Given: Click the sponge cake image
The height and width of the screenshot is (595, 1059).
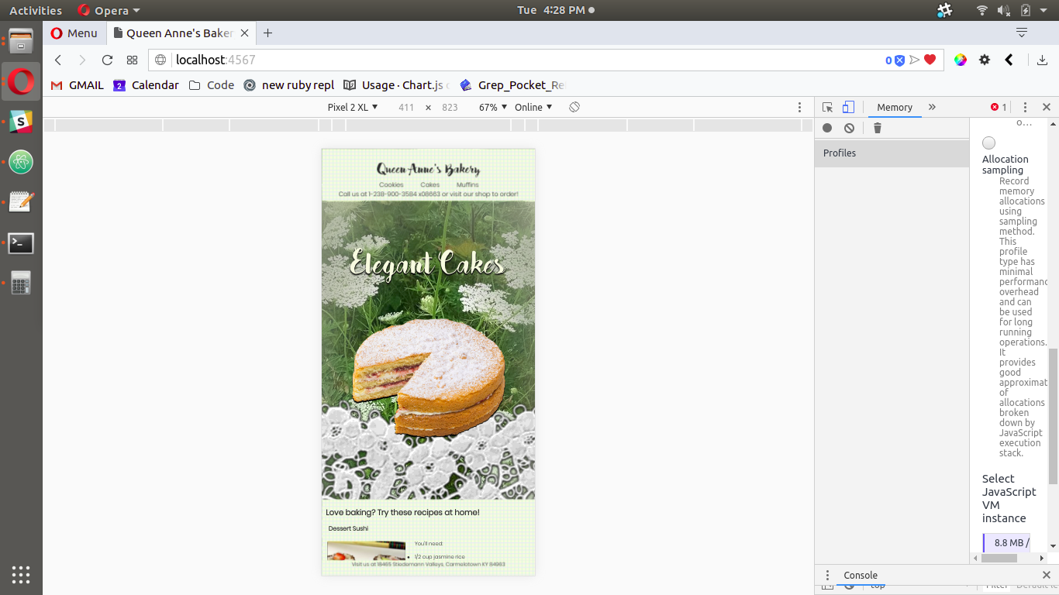Looking at the screenshot, I should 429,377.
